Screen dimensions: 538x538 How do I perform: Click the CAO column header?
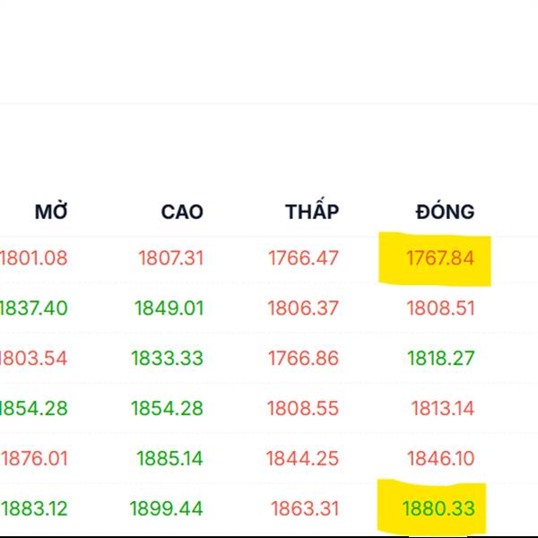tap(182, 213)
